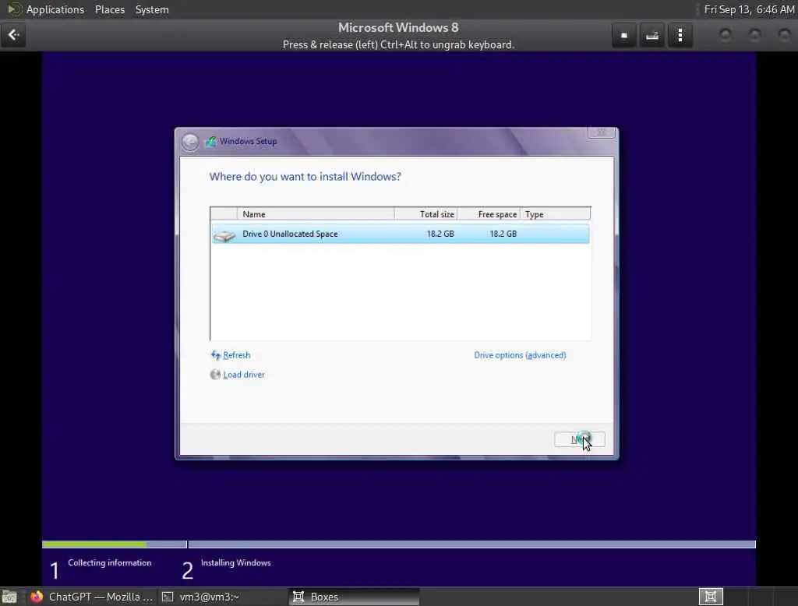Click the Type column header

tap(555, 214)
